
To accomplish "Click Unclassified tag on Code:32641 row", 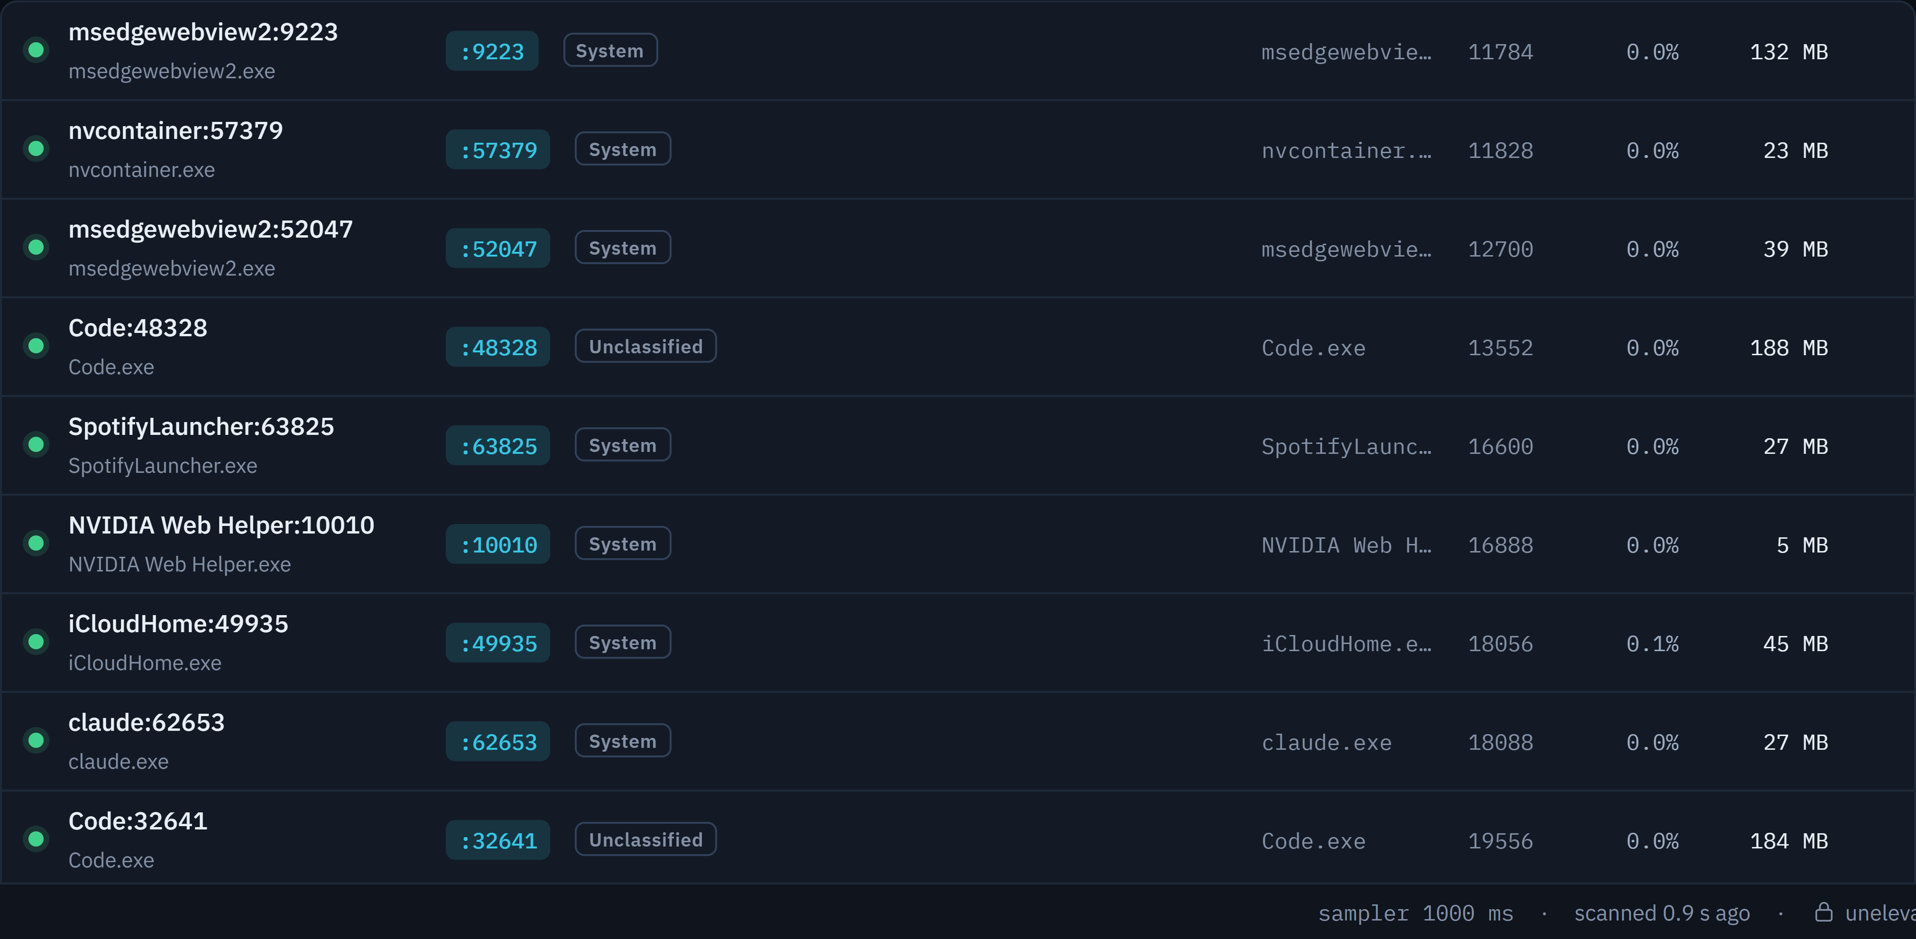I will pos(645,839).
